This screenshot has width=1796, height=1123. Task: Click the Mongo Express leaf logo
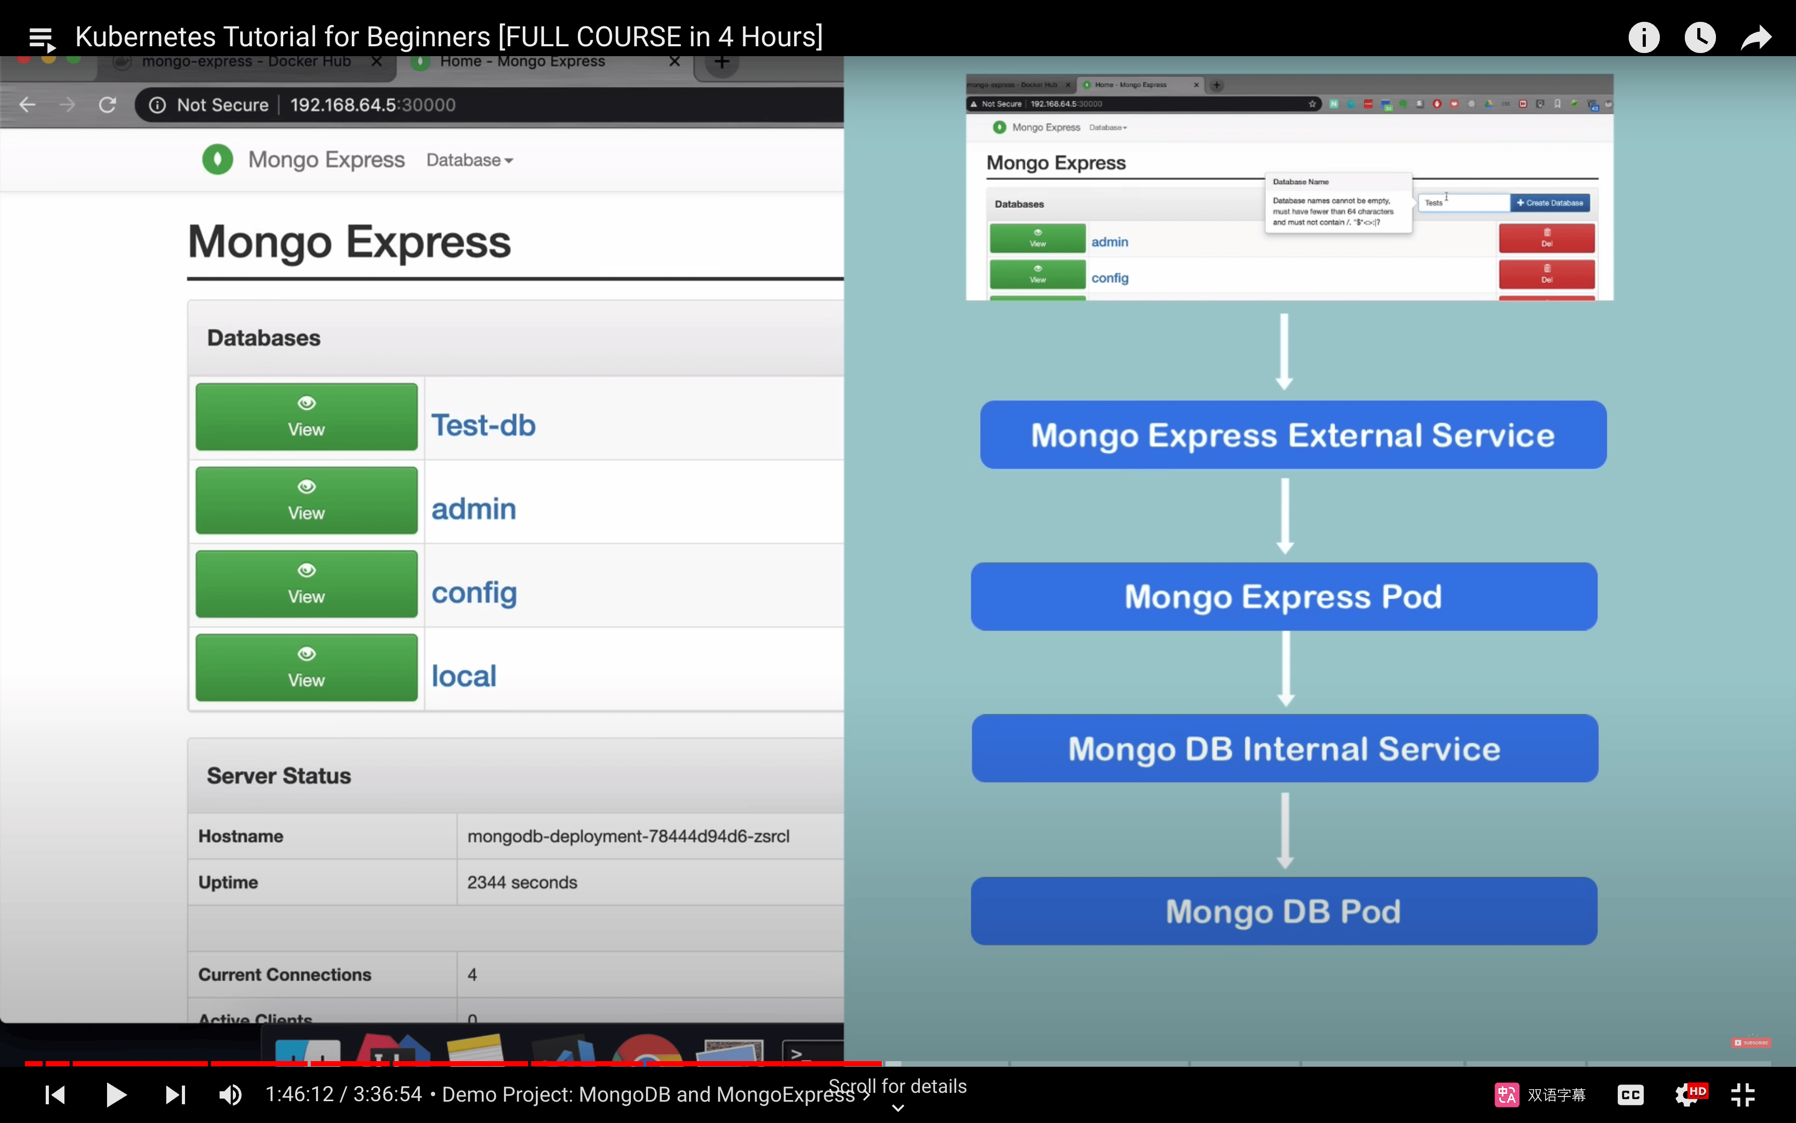pos(217,159)
